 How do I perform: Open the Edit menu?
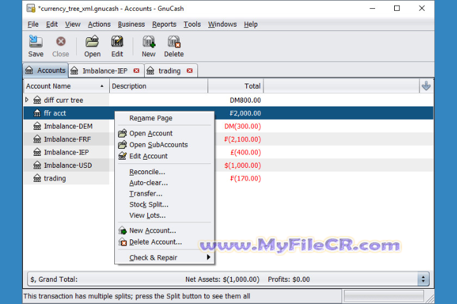pyautogui.click(x=52, y=25)
